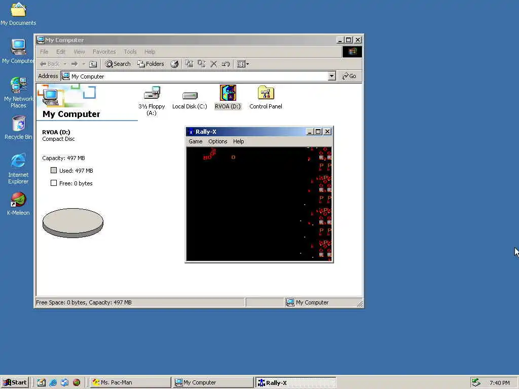The width and height of the screenshot is (519, 389).
Task: Open the Back history dropdown arrow
Action: tap(65, 64)
